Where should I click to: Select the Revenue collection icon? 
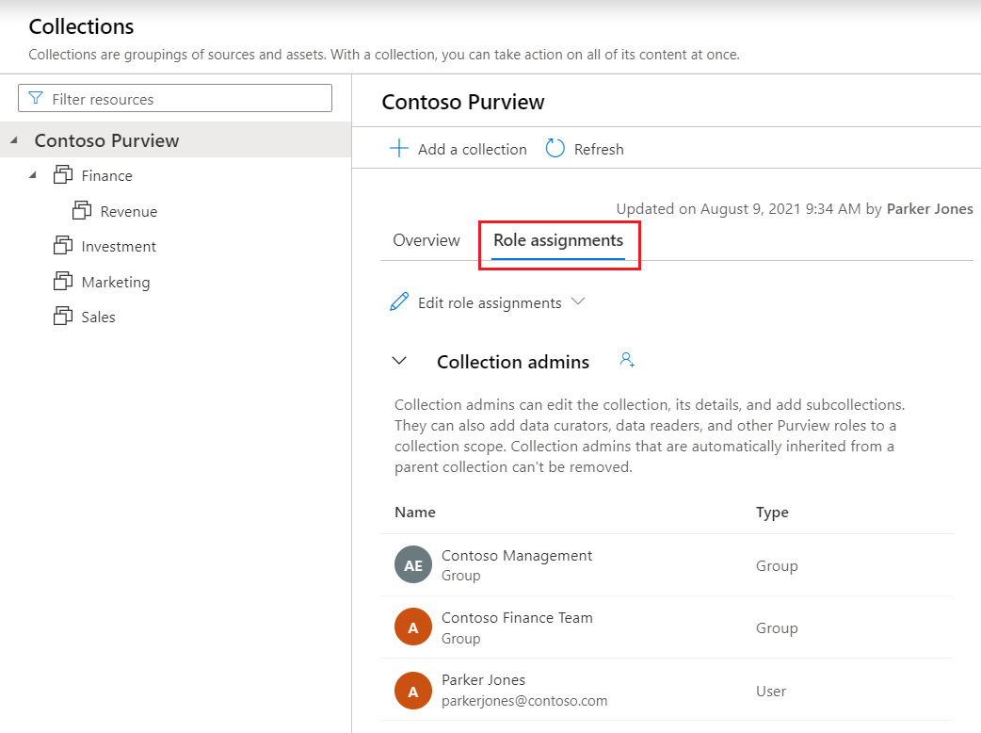[82, 210]
